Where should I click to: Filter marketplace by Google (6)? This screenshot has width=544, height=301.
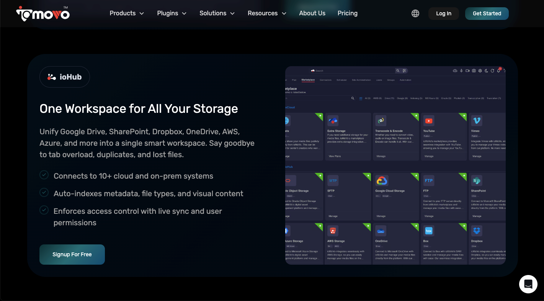pyautogui.click(x=403, y=98)
